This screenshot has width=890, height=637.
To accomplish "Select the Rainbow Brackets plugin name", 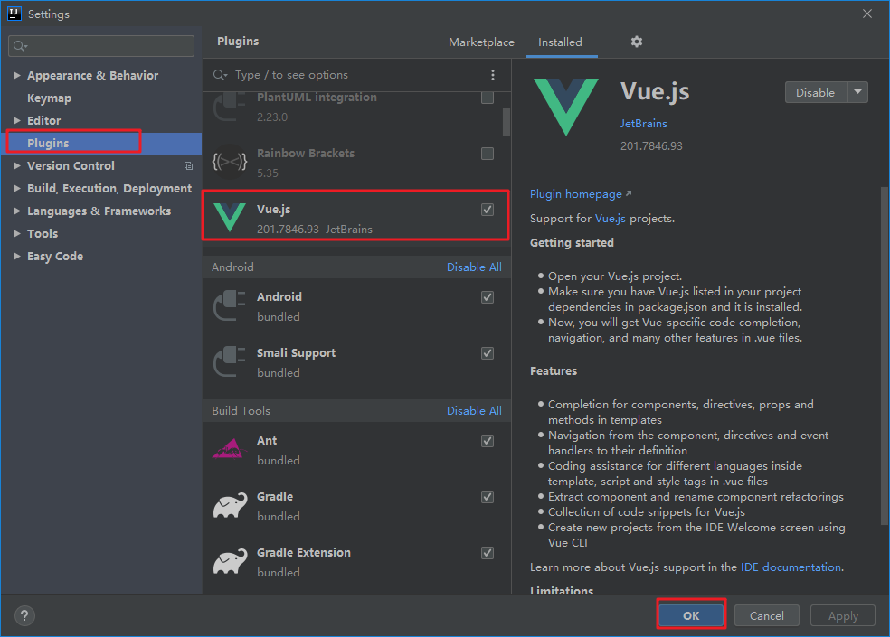I will click(306, 154).
